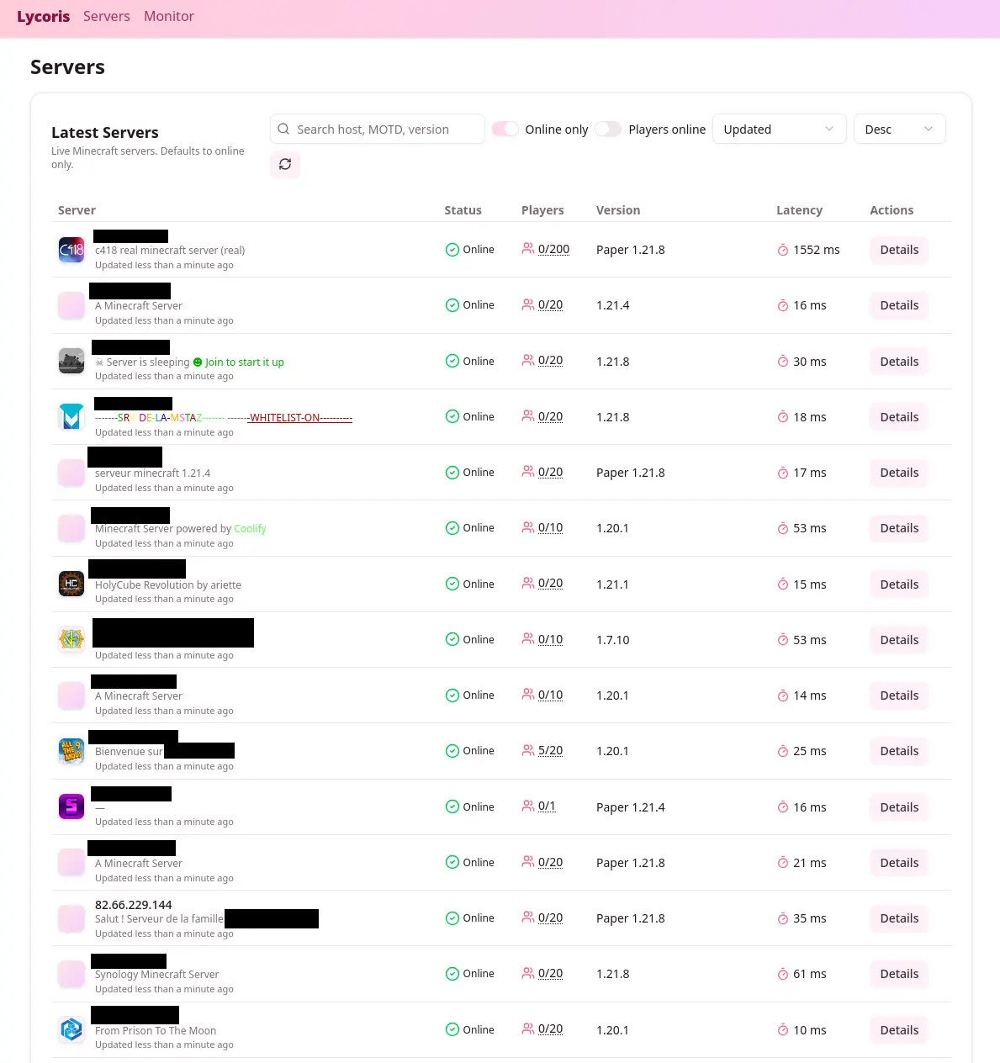Click the sleeping server thumbnail icon

click(71, 361)
